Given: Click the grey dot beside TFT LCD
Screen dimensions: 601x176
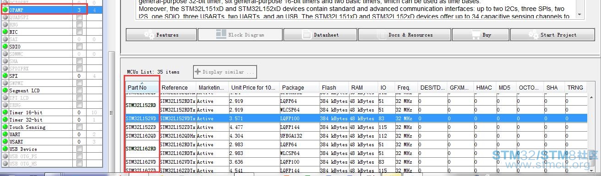Looking at the screenshot, I should click(5, 98).
